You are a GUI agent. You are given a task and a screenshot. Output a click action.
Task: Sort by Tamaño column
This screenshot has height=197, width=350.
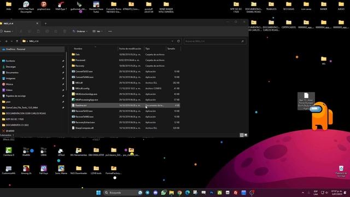pos(171,49)
